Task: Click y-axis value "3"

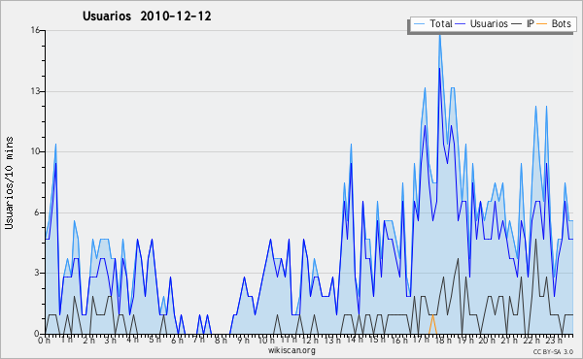Action: [37, 273]
